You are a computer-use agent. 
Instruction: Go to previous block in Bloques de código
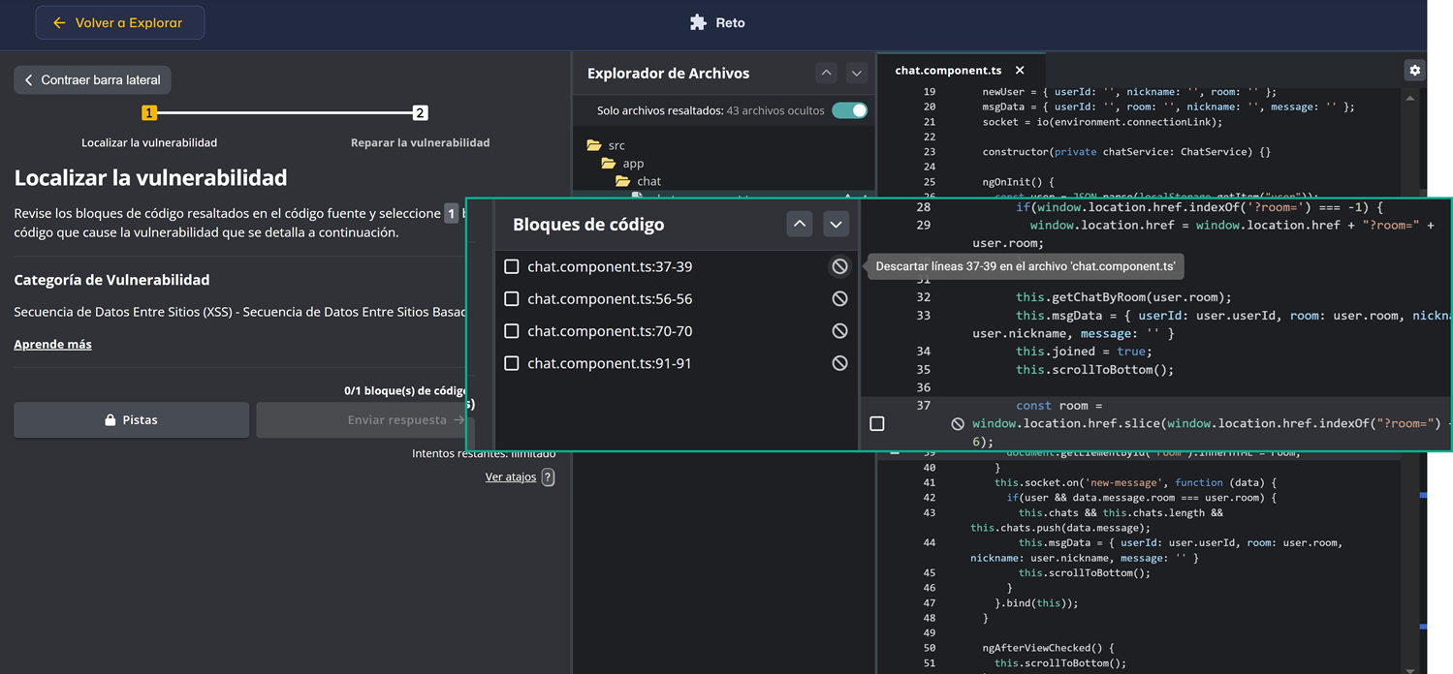tap(799, 224)
